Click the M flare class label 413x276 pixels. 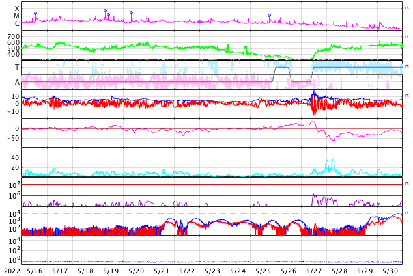point(16,16)
